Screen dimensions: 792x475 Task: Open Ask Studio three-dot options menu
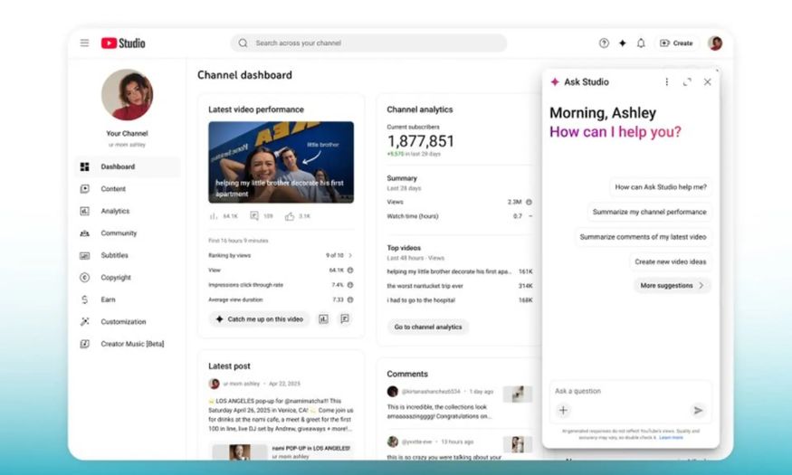coord(667,81)
